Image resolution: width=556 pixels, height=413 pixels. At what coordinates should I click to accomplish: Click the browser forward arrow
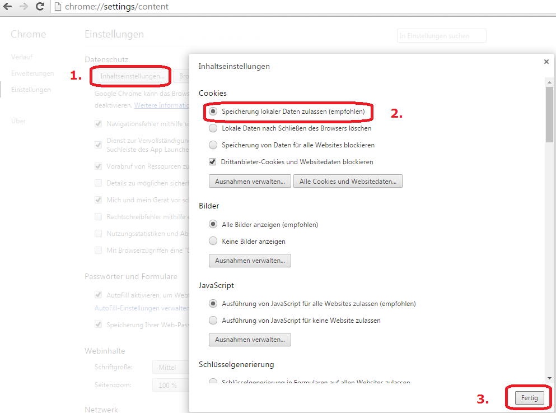coord(24,7)
